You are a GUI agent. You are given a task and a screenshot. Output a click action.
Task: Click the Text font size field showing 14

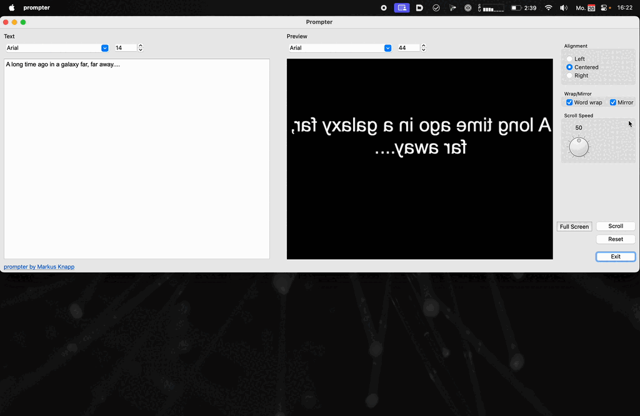[125, 48]
